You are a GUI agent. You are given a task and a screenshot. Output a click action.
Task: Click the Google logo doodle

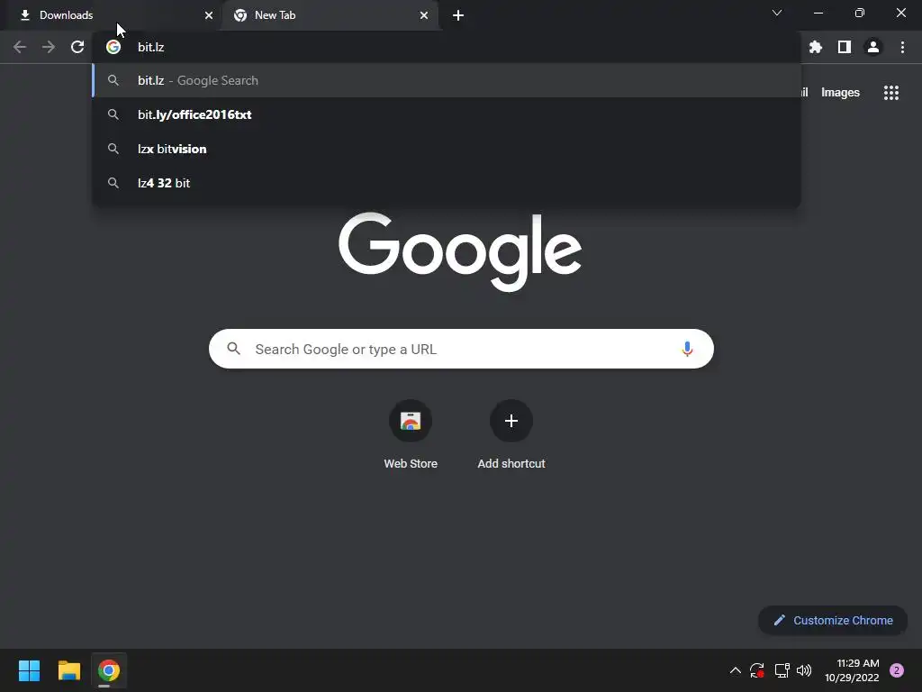click(460, 251)
